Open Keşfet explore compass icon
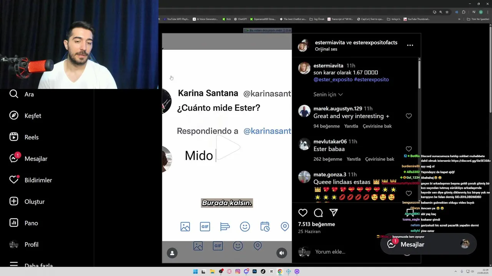Screen dimensions: 492x276 click(x=14, y=115)
